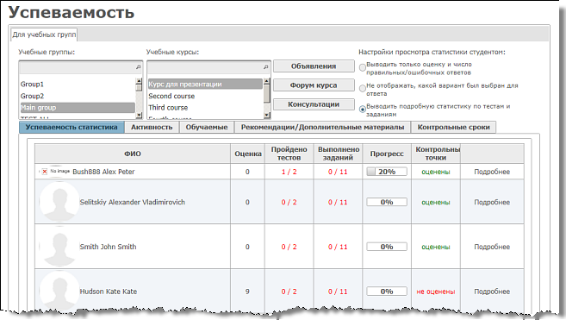Click Оценка column header
Viewport: 566px width, 320px height.
(x=247, y=154)
